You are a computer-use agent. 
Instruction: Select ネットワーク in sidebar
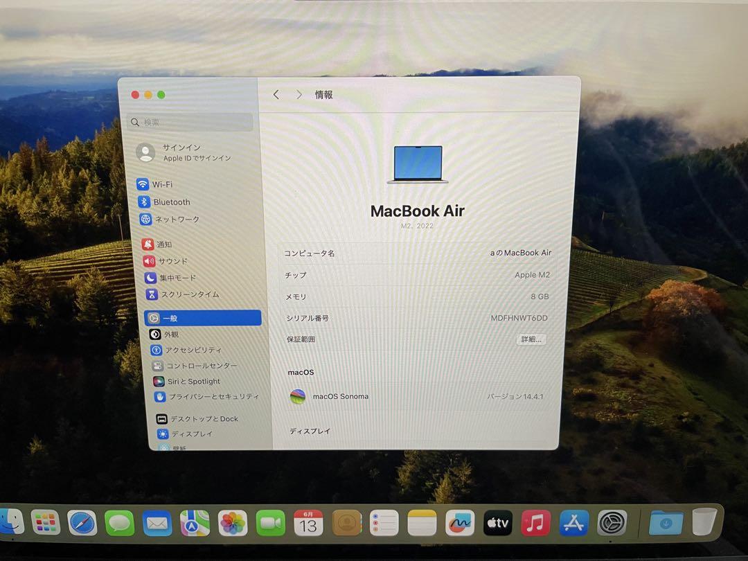point(170,220)
